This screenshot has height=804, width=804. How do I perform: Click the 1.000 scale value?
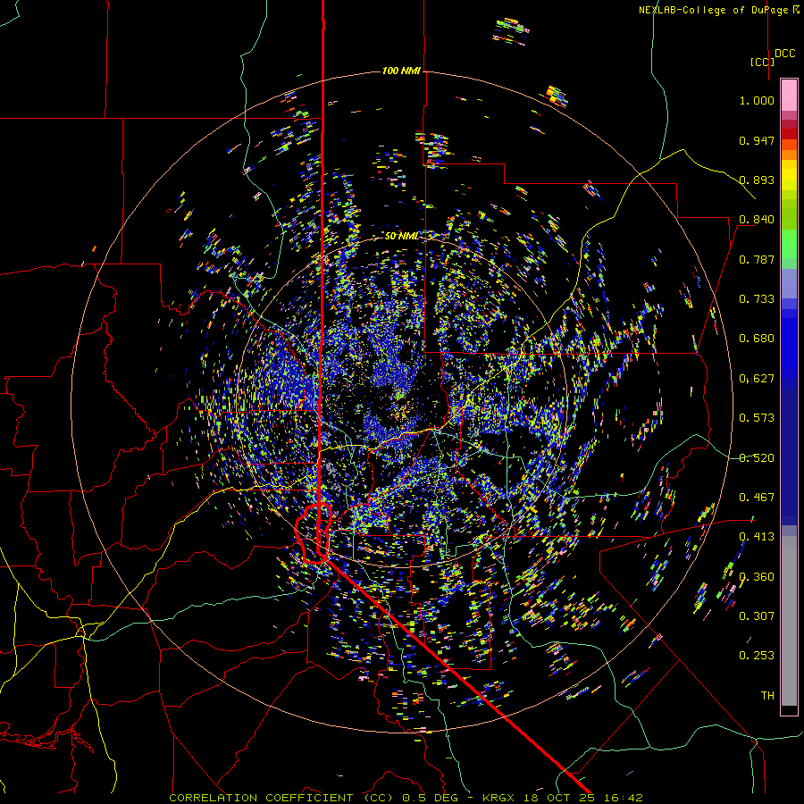tap(757, 100)
